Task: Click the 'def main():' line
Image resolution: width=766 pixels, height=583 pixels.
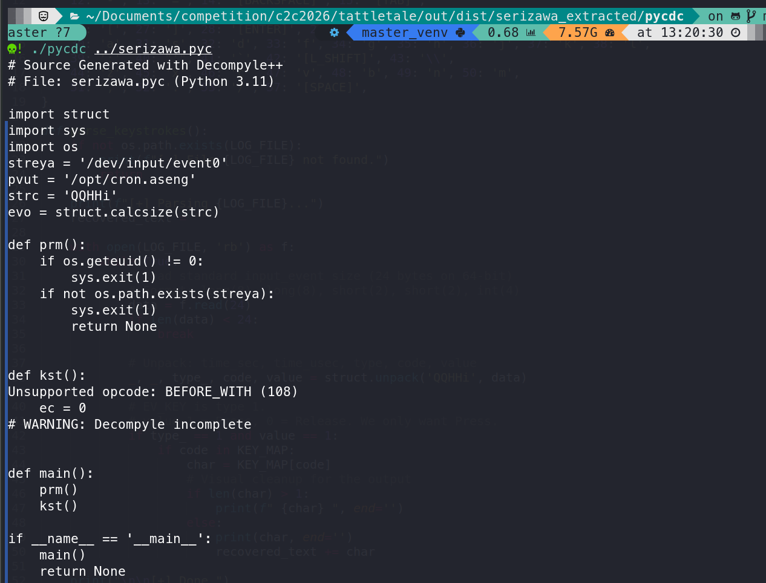Action: point(51,474)
